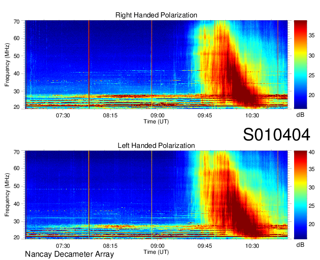Click the 20 label on the bottom colorbar

pyautogui.click(x=312, y=224)
